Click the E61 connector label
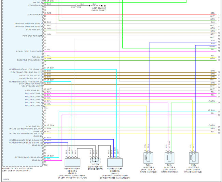 click(x=46, y=107)
